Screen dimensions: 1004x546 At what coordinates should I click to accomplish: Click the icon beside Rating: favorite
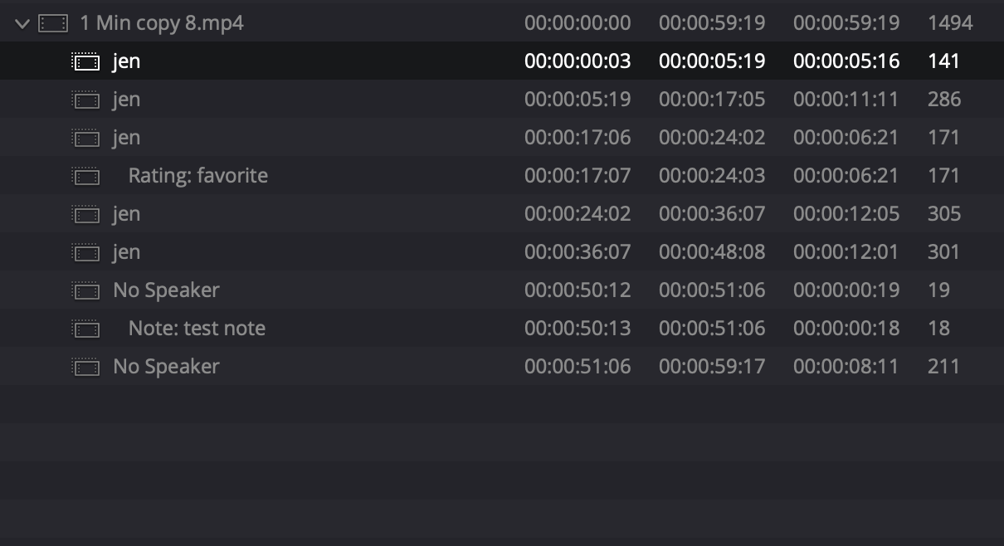85,176
